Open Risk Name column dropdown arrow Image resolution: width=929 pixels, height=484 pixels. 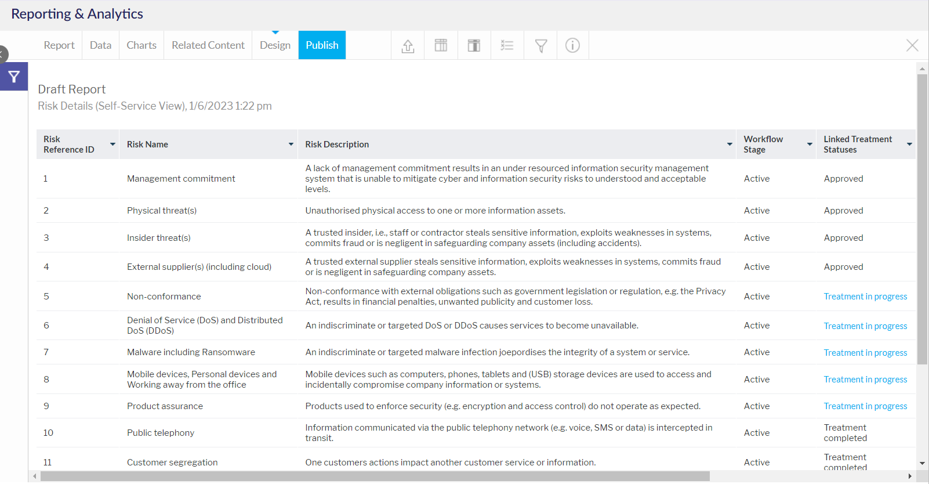[291, 144]
